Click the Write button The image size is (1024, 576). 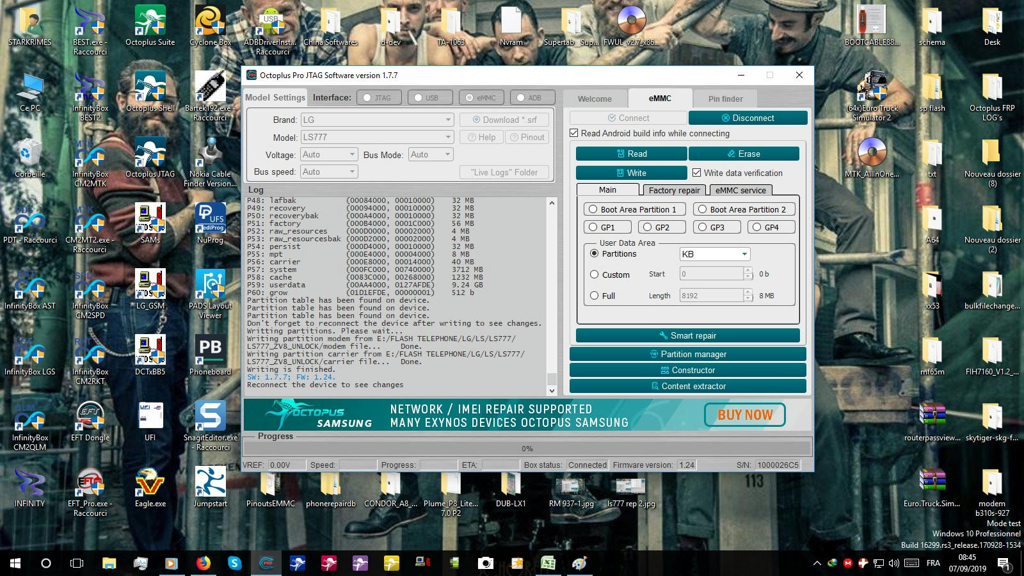[x=631, y=173]
